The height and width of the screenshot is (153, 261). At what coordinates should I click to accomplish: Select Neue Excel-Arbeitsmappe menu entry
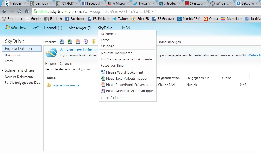click(126, 78)
